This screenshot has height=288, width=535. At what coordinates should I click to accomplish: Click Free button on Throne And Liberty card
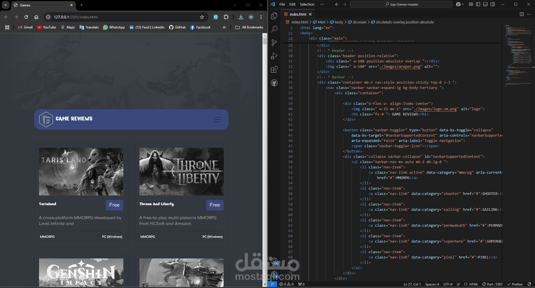215,205
